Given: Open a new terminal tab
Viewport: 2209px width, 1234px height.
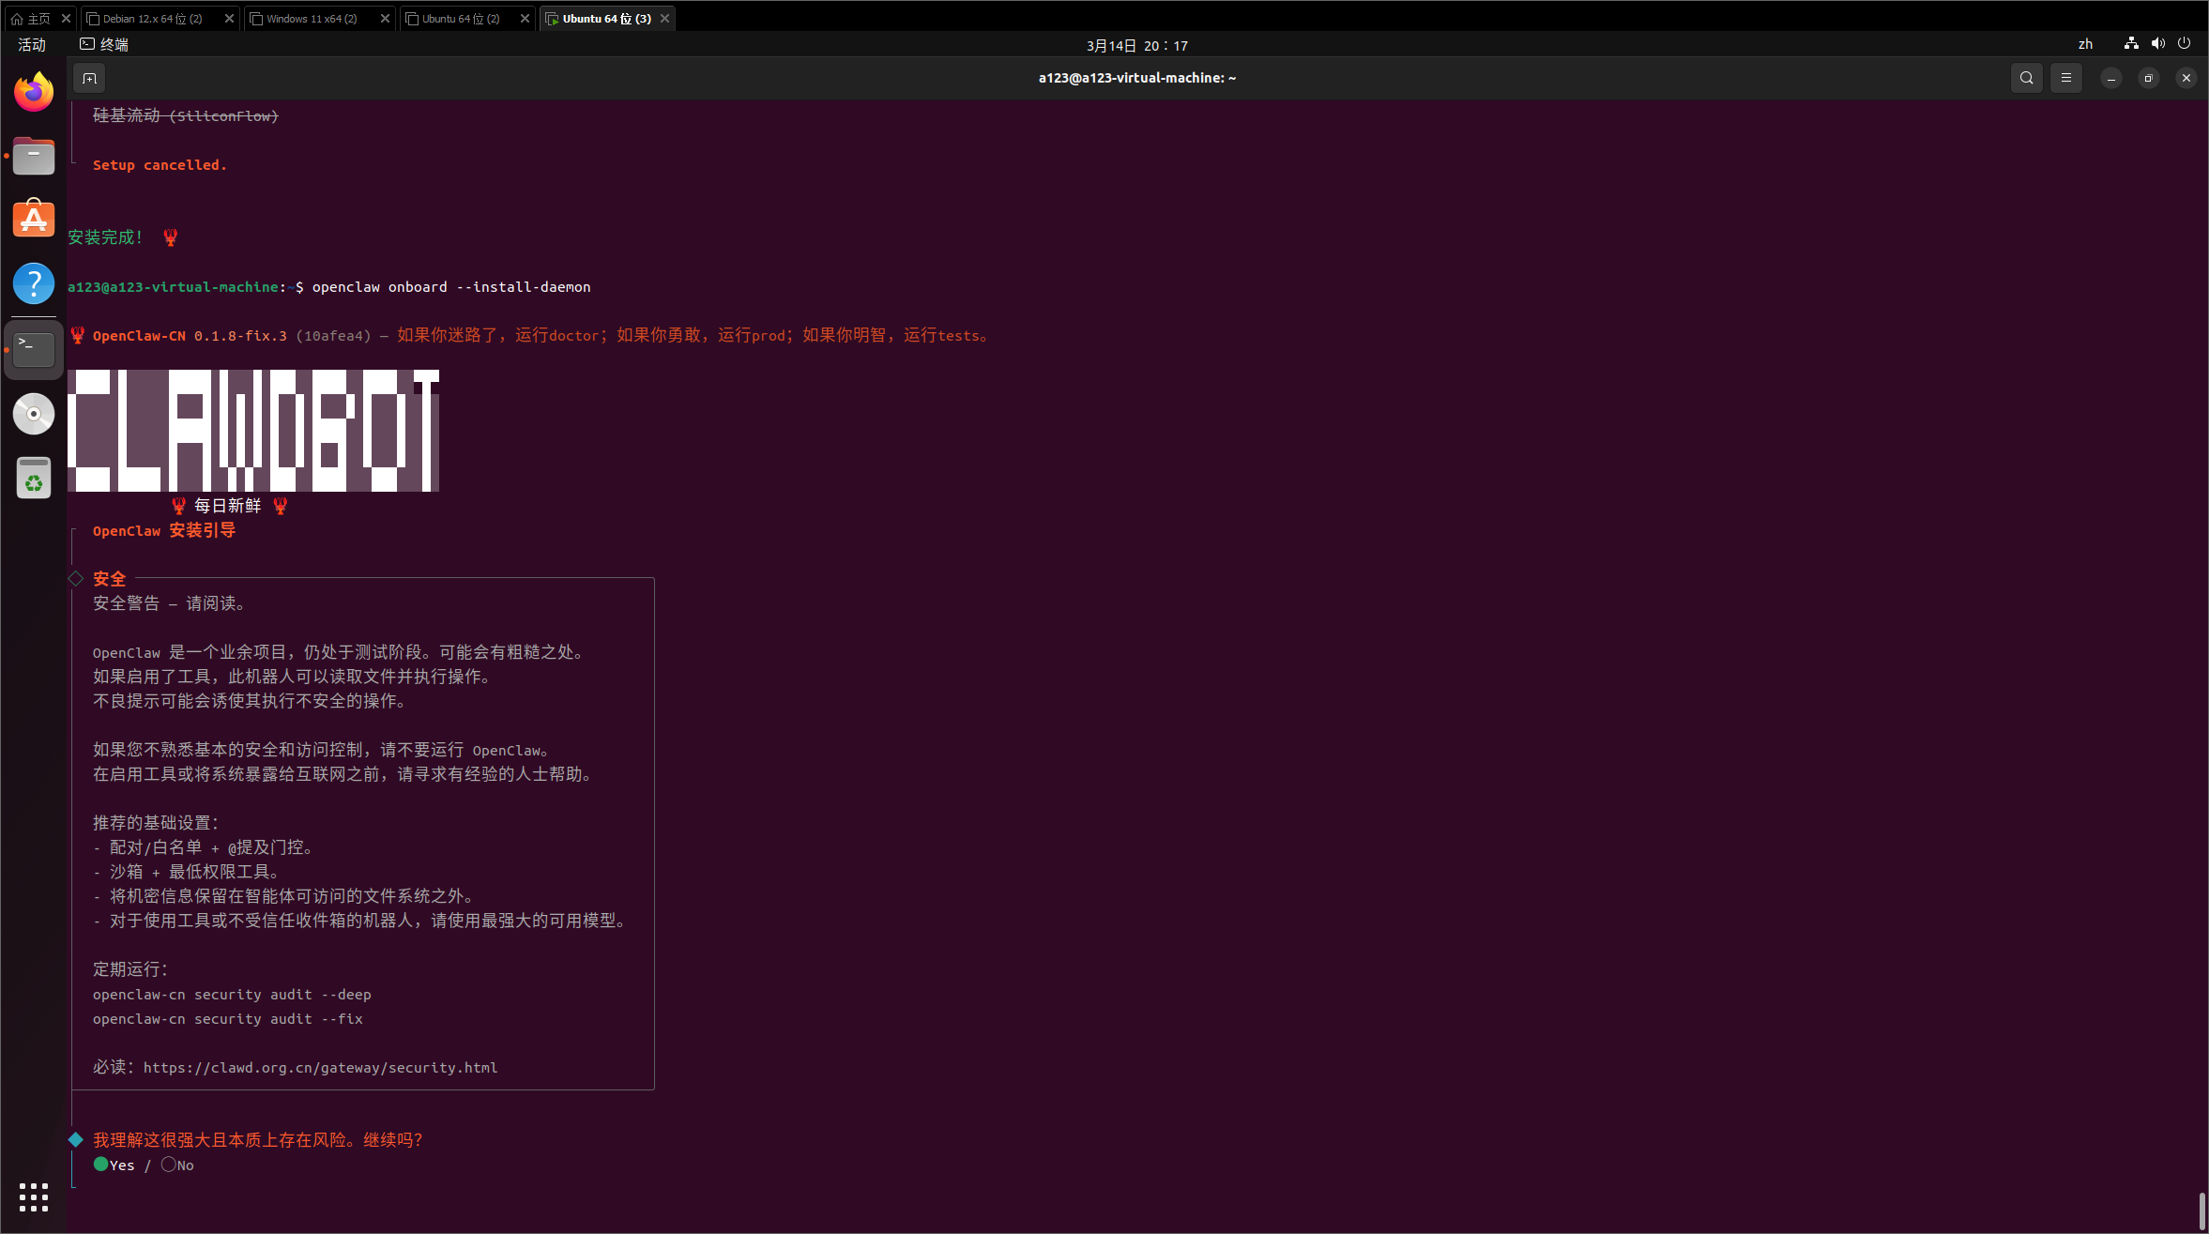Looking at the screenshot, I should (x=89, y=78).
